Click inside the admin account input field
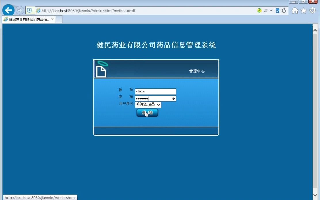This screenshot has width=320, height=200. tap(155, 91)
